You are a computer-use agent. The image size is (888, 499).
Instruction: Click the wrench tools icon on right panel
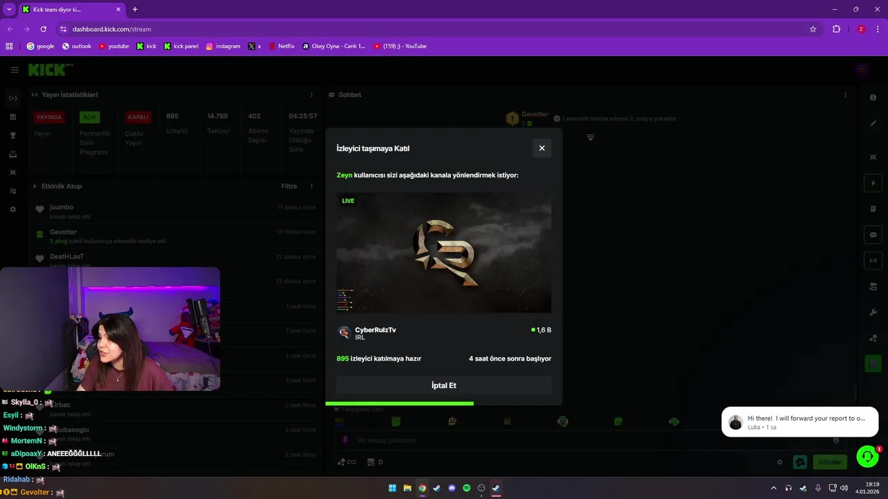873,313
